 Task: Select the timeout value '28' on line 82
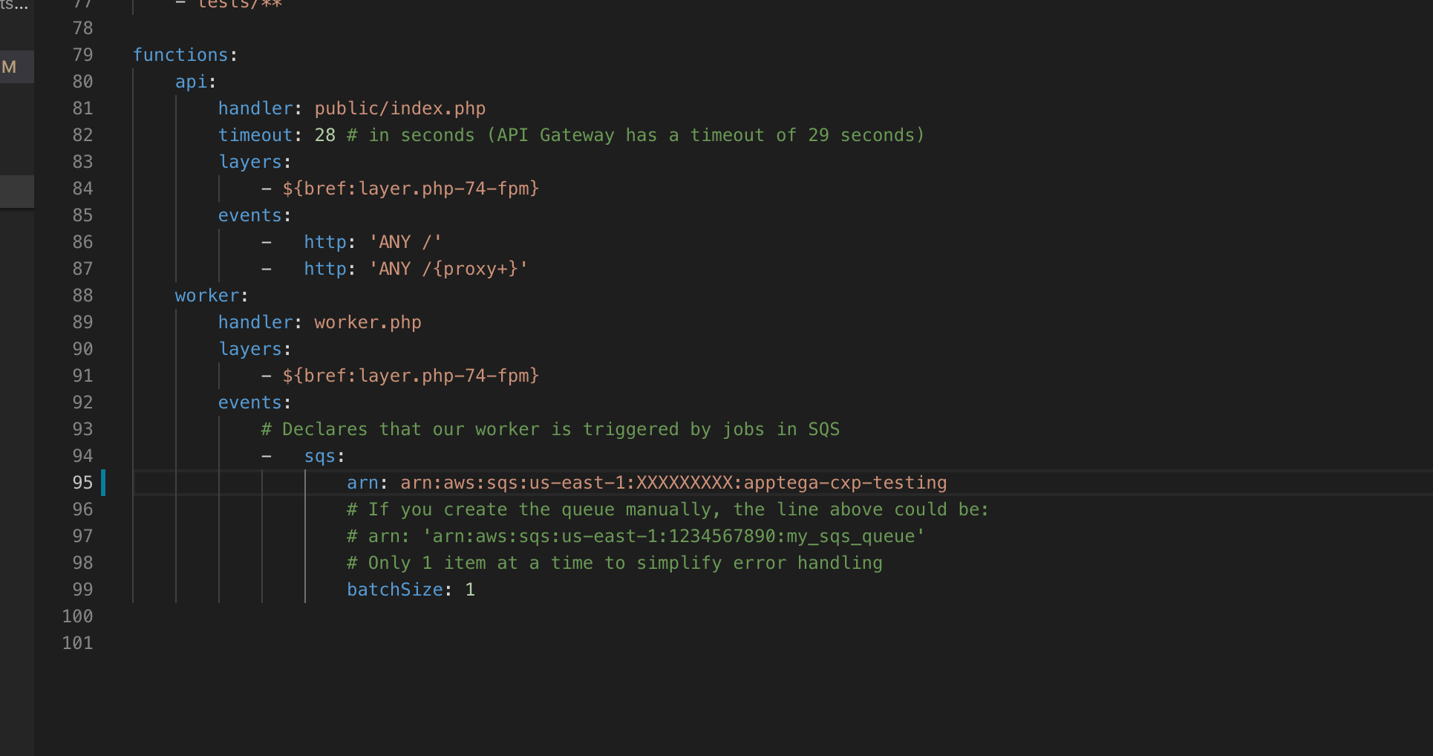(x=325, y=134)
